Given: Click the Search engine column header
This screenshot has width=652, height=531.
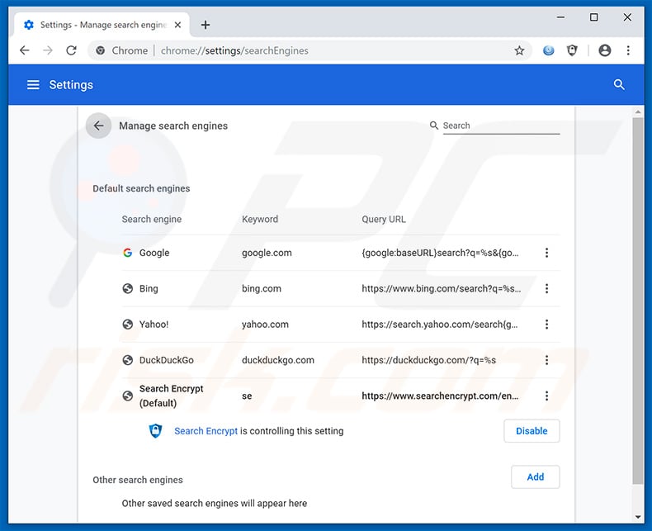Looking at the screenshot, I should pyautogui.click(x=151, y=219).
